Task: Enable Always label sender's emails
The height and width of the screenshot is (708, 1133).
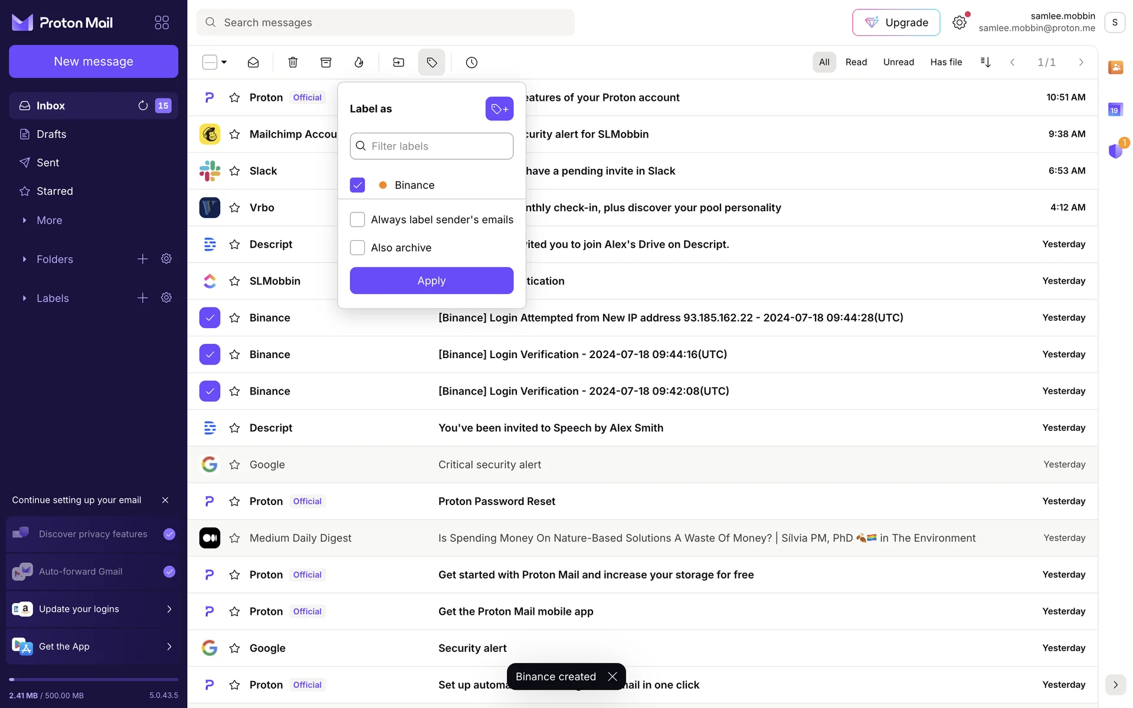Action: pyautogui.click(x=358, y=219)
